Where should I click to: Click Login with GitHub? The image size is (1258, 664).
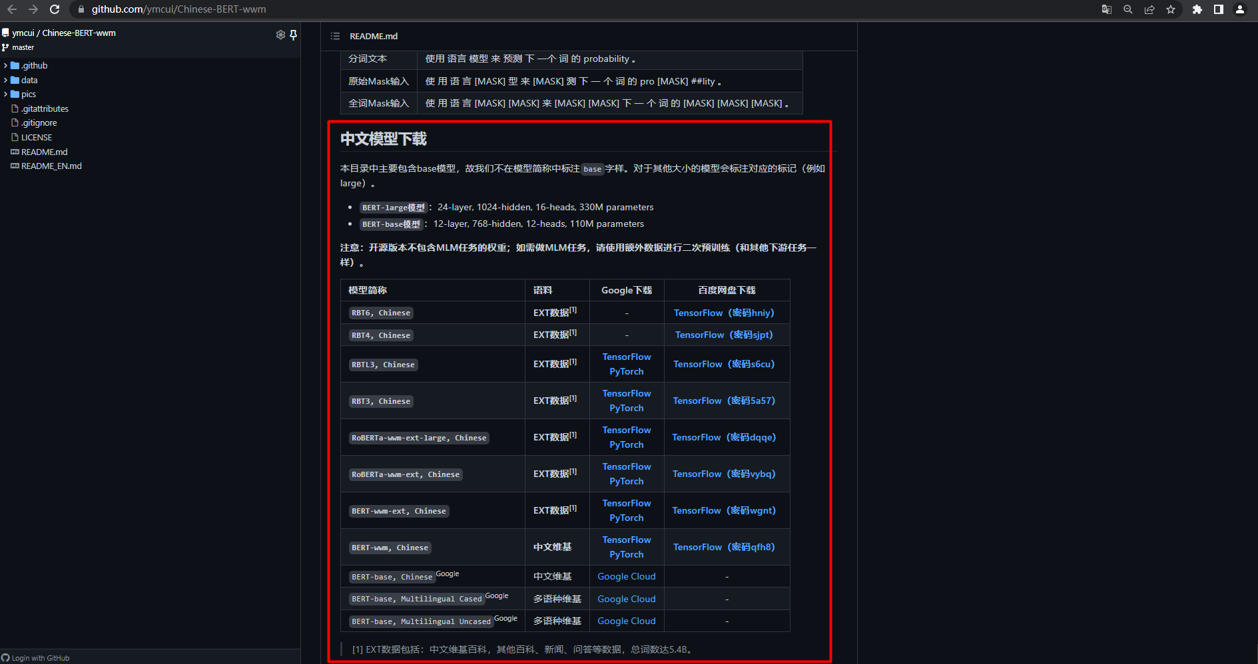tap(41, 658)
